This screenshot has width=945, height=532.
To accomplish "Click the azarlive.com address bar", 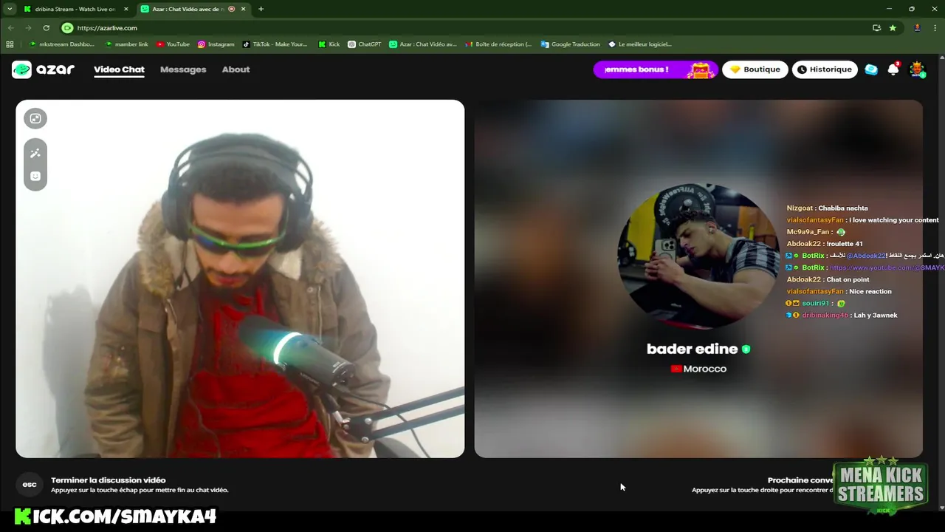I will point(465,28).
